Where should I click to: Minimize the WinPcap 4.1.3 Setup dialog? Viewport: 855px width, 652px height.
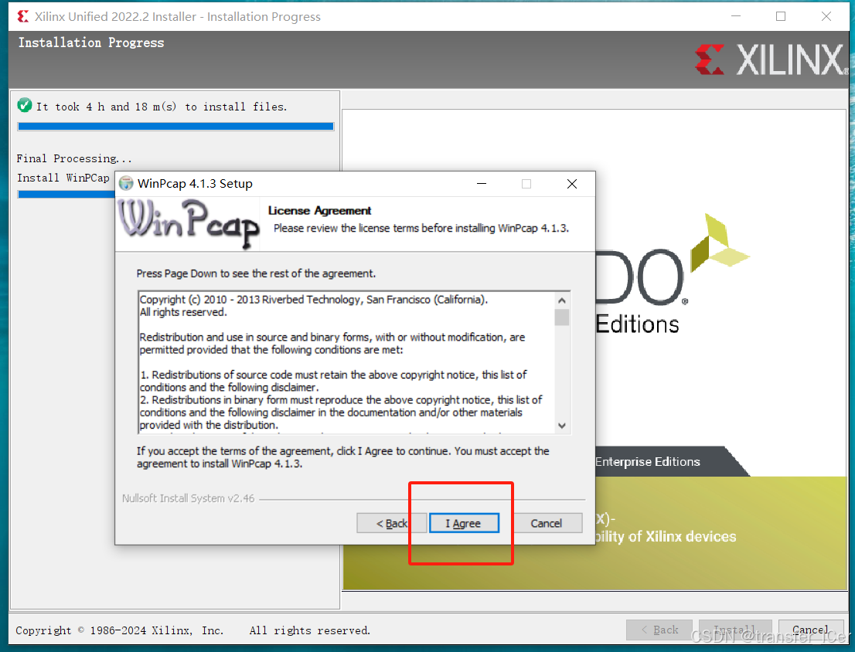(482, 184)
